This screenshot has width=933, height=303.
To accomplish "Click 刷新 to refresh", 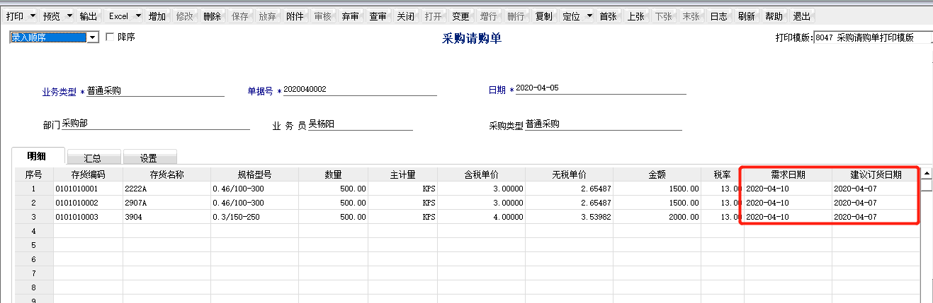I will tap(746, 16).
